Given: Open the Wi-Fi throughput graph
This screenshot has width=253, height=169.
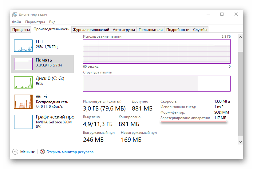Looking at the screenshot, I should [23, 101].
